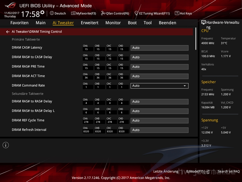Select the DRAM Refresh Interval label
The width and height of the screenshot is (242, 182).
coord(29,130)
